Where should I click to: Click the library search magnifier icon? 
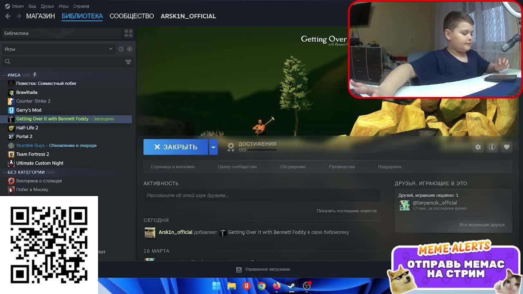(7, 62)
